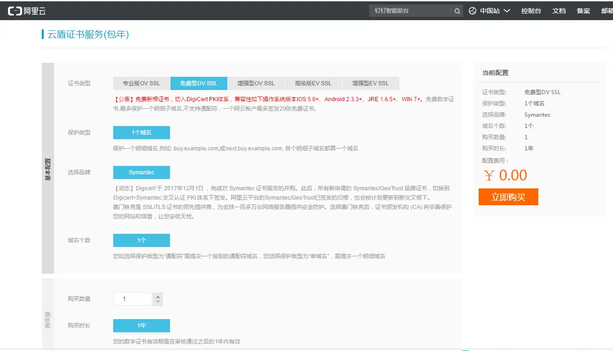Decrease purchase quantity with down arrow

(x=158, y=302)
